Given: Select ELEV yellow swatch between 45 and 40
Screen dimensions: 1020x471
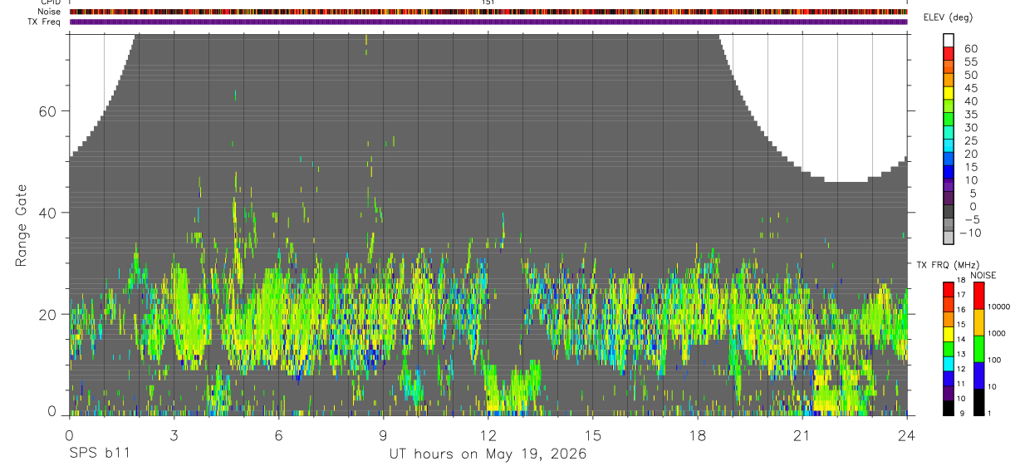Looking at the screenshot, I should click(949, 93).
